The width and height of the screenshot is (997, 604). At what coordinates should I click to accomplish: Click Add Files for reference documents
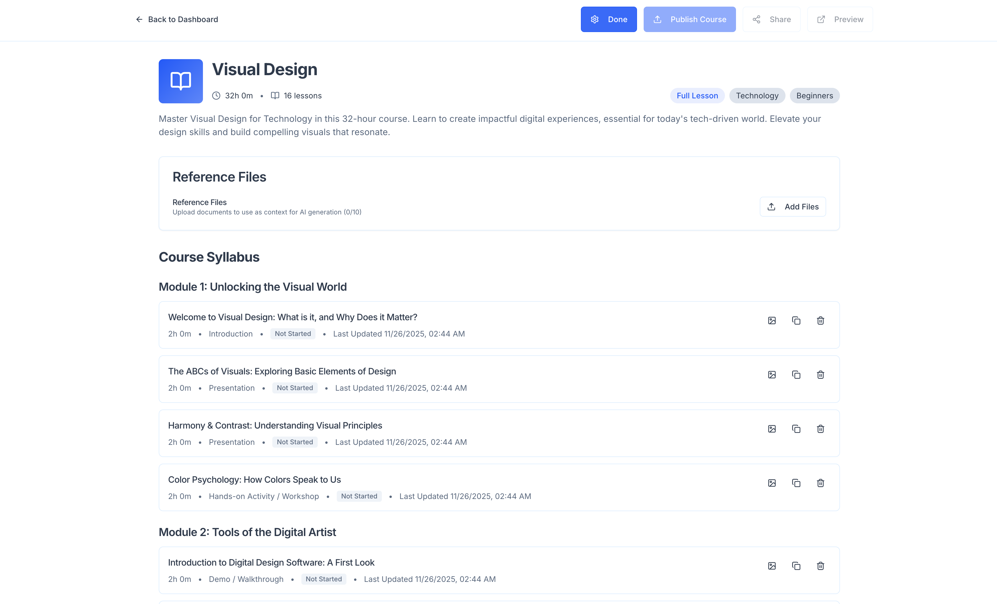click(x=792, y=207)
